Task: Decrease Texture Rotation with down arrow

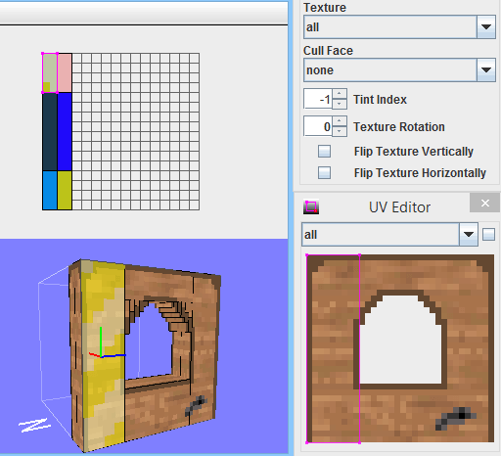Action: [x=340, y=131]
